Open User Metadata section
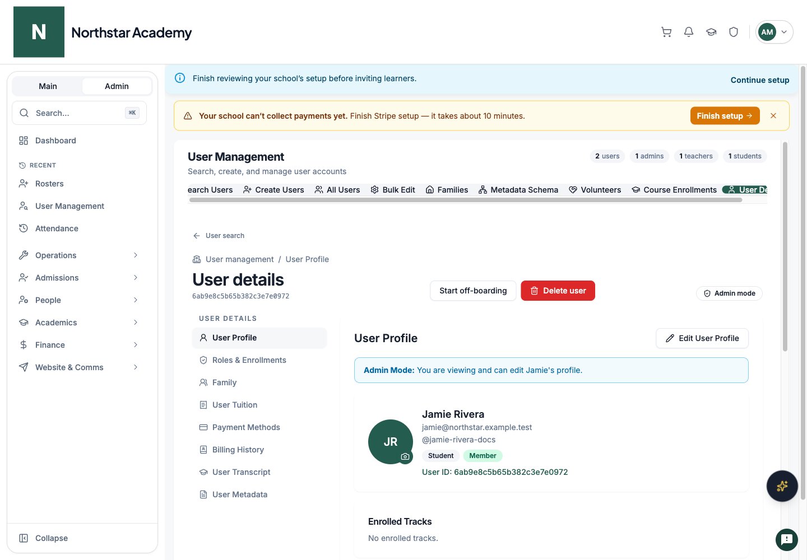Image resolution: width=807 pixels, height=560 pixels. click(x=259, y=494)
